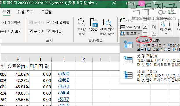Viewport: 180px width, 106px height.
Task: Set zoom to 100% with the page icon
Action: pos(93,25)
